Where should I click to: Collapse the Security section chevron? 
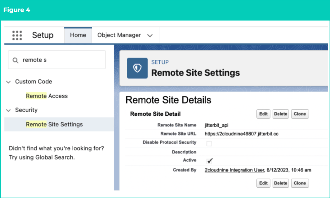click(9, 110)
